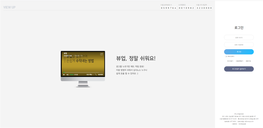263x128 pixels.
Task: Click the video title 뷰업 in player
Action: coord(65,53)
